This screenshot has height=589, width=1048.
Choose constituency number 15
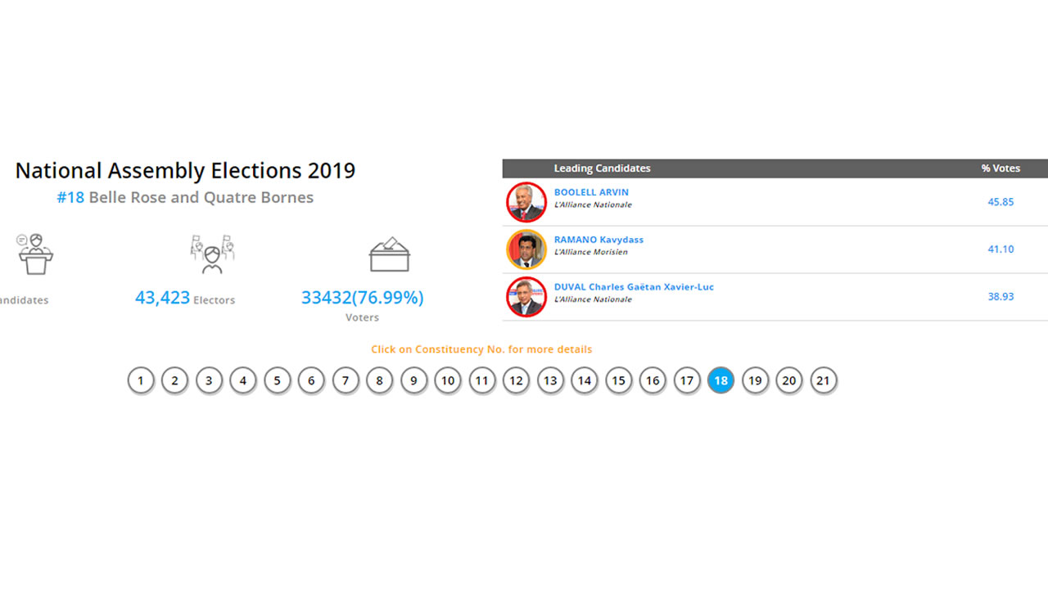pyautogui.click(x=619, y=380)
